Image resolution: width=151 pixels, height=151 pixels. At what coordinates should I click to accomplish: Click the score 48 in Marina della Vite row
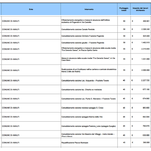(x=124, y=117)
